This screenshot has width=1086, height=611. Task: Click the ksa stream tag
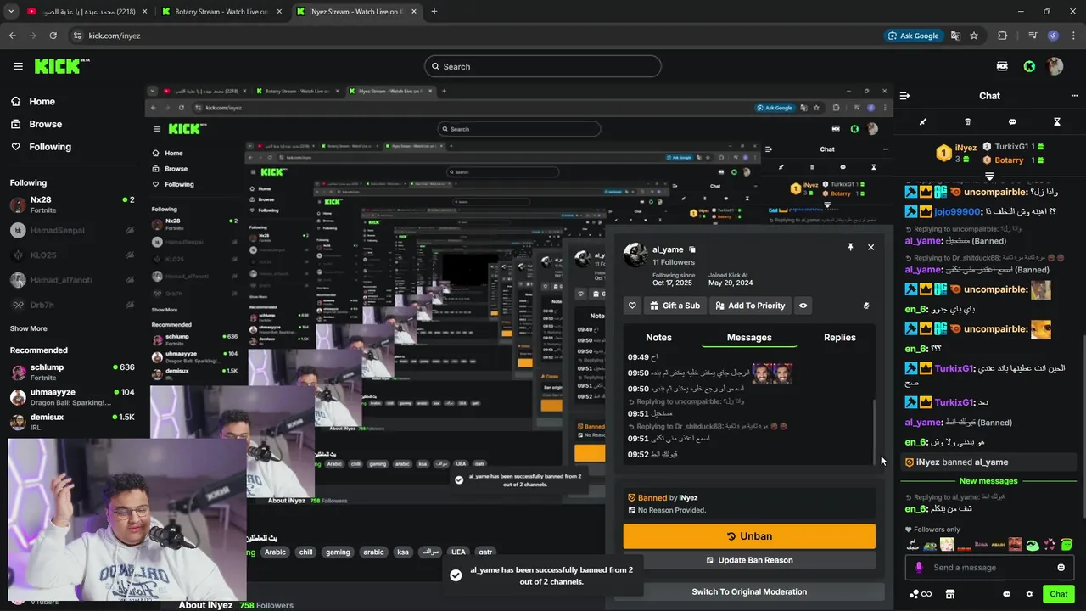pyautogui.click(x=403, y=552)
